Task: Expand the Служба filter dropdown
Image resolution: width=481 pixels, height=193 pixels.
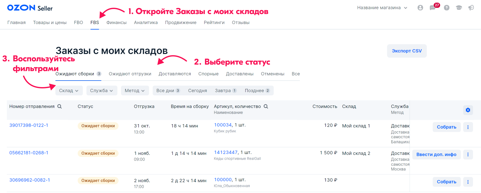Action: (101, 91)
